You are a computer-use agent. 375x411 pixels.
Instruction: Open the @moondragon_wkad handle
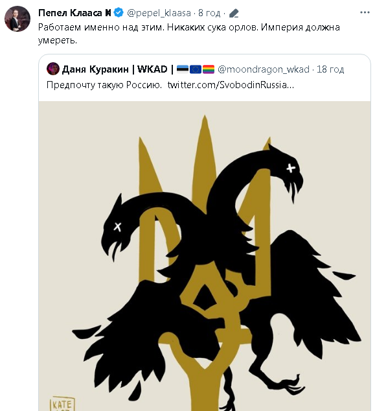pos(264,69)
